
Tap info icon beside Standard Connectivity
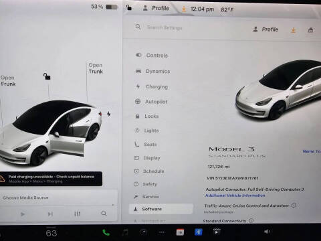[251, 220]
